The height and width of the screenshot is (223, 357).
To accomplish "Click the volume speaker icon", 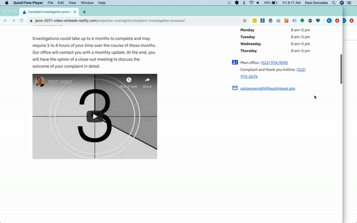I will pyautogui.click(x=258, y=3).
